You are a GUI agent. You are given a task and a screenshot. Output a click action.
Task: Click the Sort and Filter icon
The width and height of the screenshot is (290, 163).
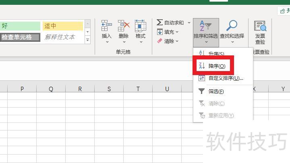tap(205, 26)
